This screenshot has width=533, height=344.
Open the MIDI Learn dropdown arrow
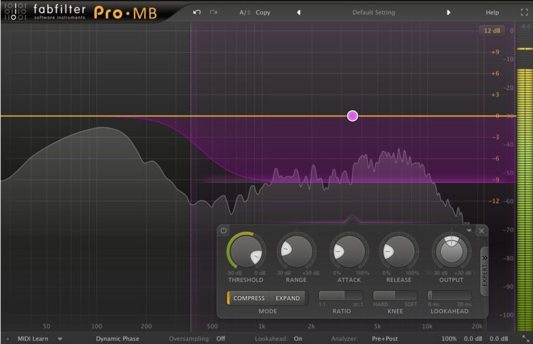click(x=60, y=339)
